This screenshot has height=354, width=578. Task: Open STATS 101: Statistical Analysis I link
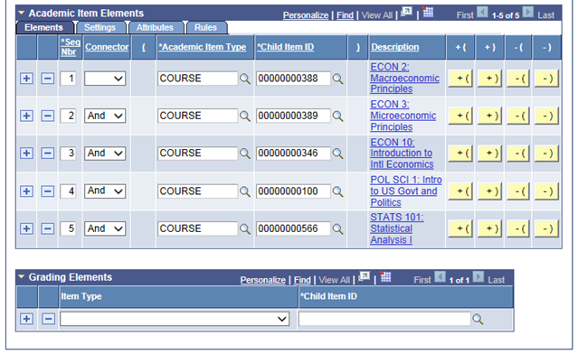(x=396, y=228)
